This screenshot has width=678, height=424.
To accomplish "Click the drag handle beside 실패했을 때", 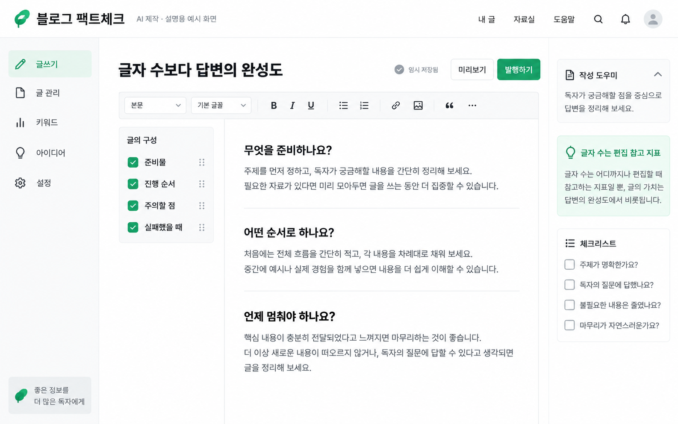I will (x=202, y=227).
